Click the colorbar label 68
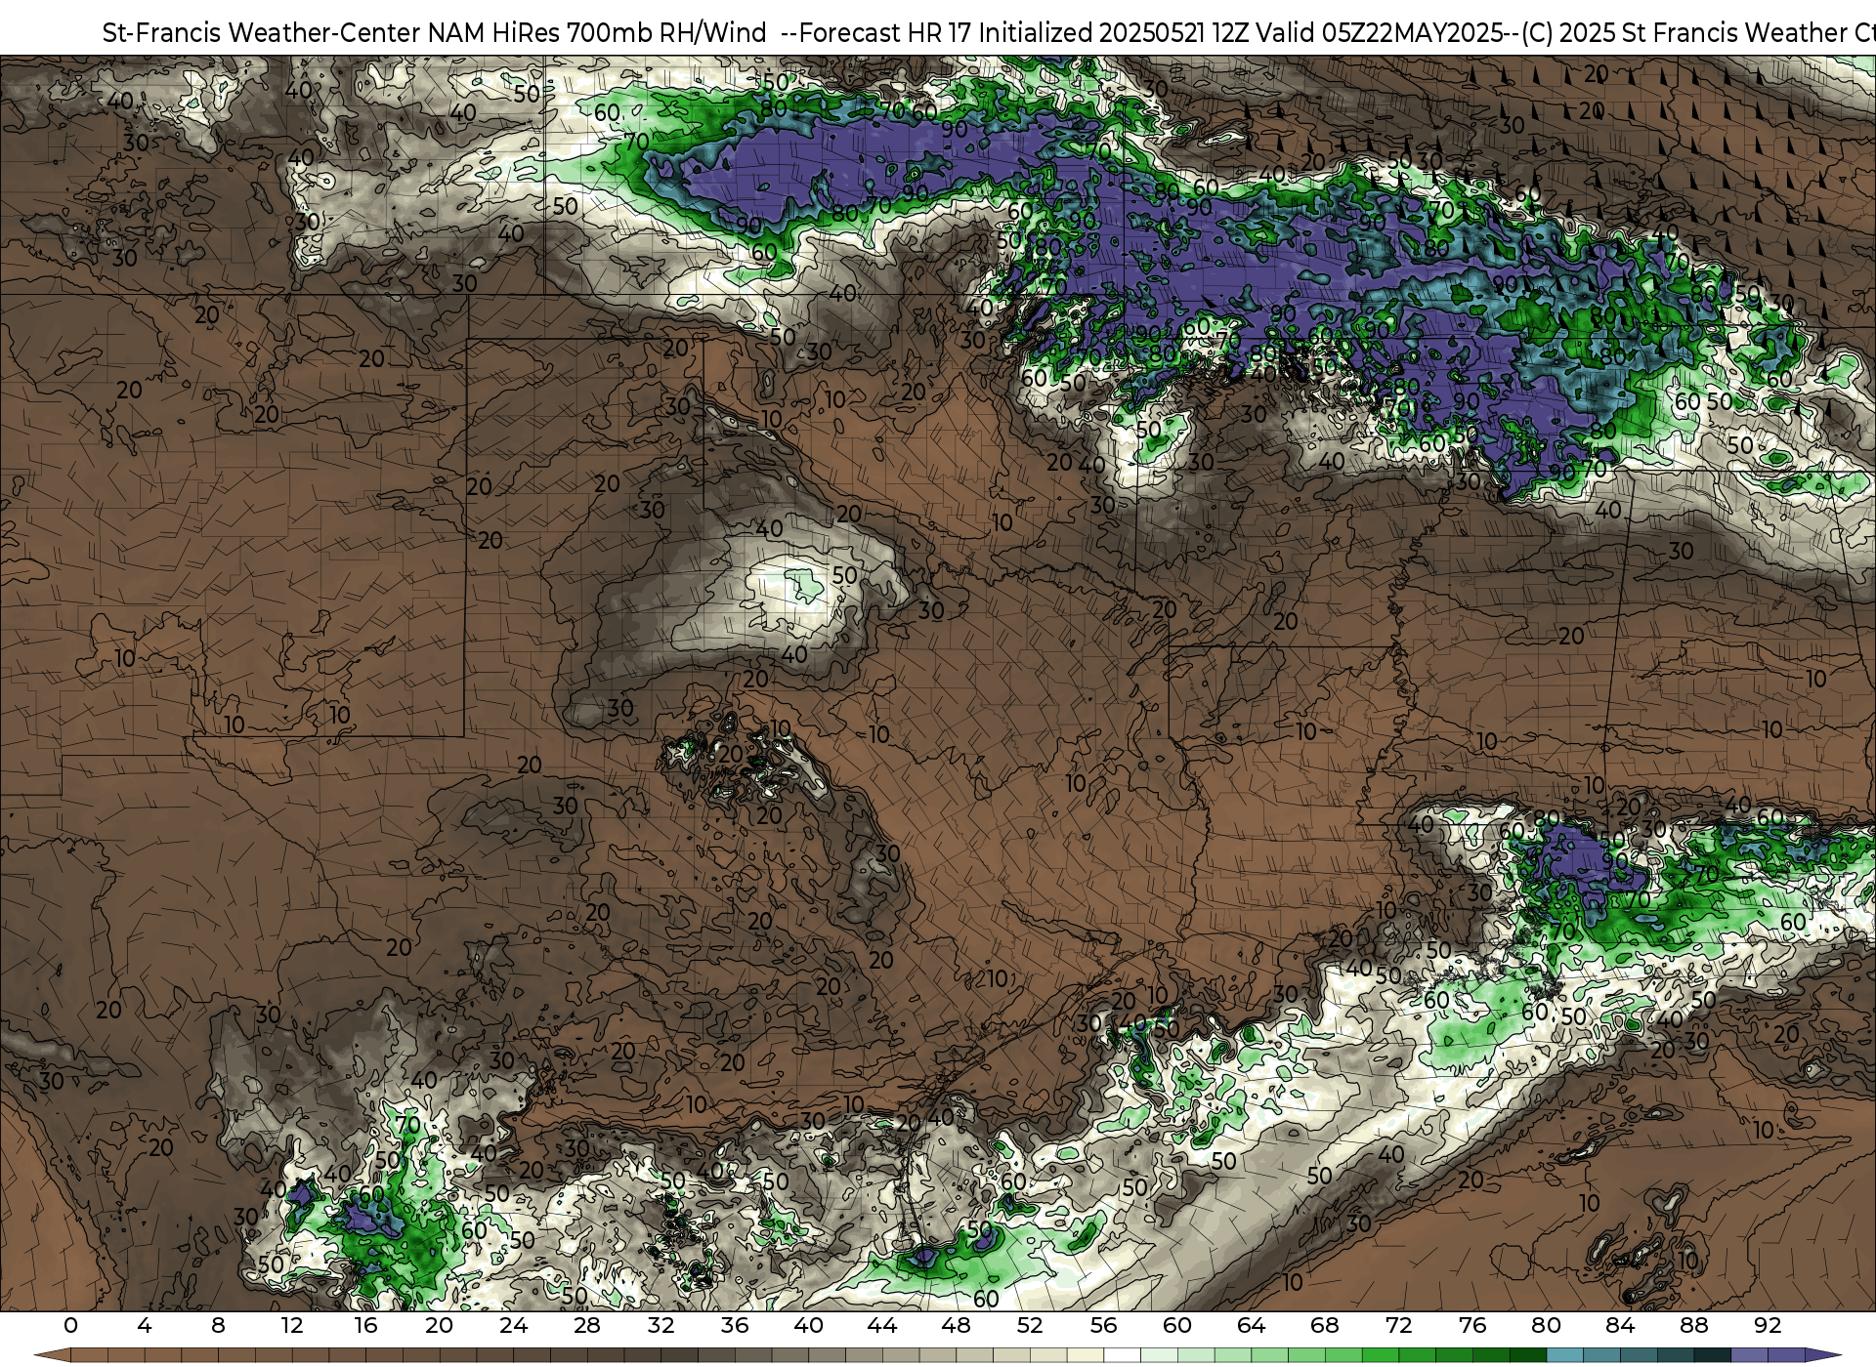Screen dimensions: 1876x1367 [x=1325, y=1326]
